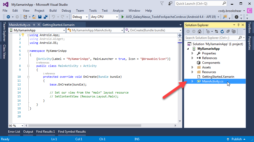Click the wrench icon next to Properties node
254x142 pixels.
click(x=199, y=53)
